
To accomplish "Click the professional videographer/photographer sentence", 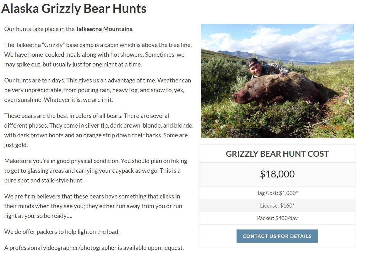I will coord(94,248).
